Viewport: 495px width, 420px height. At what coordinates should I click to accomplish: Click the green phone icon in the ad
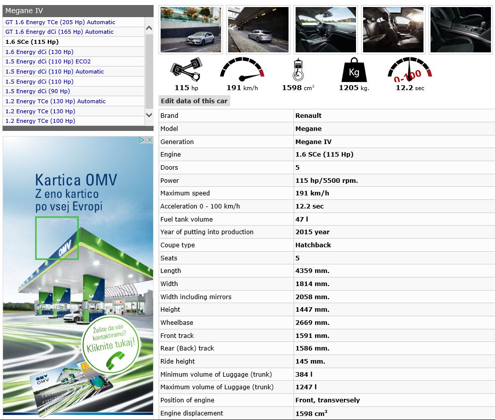[115, 361]
